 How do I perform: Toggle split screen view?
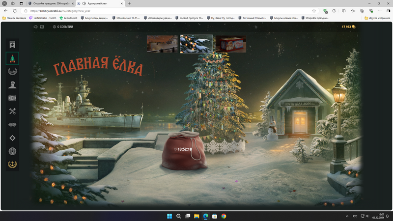(343, 11)
